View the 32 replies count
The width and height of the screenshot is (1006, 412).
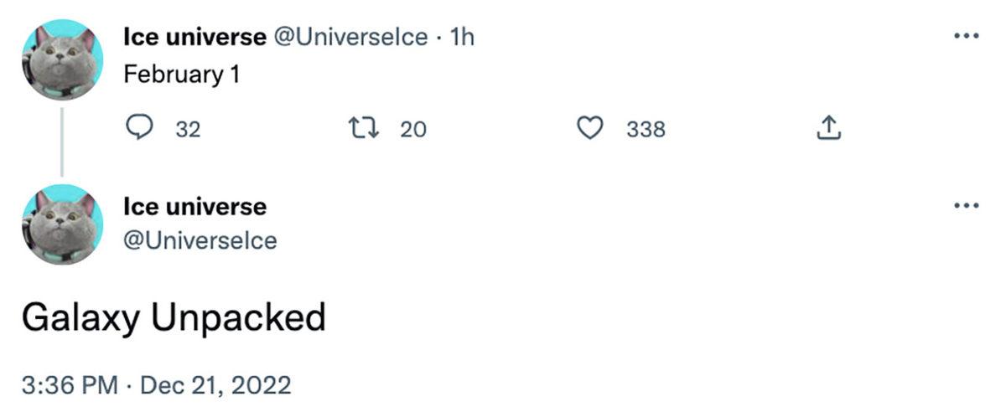click(188, 129)
